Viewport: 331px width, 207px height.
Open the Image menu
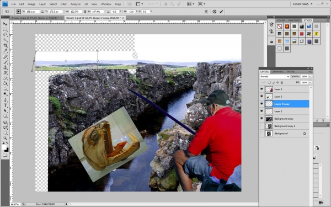tap(31, 4)
